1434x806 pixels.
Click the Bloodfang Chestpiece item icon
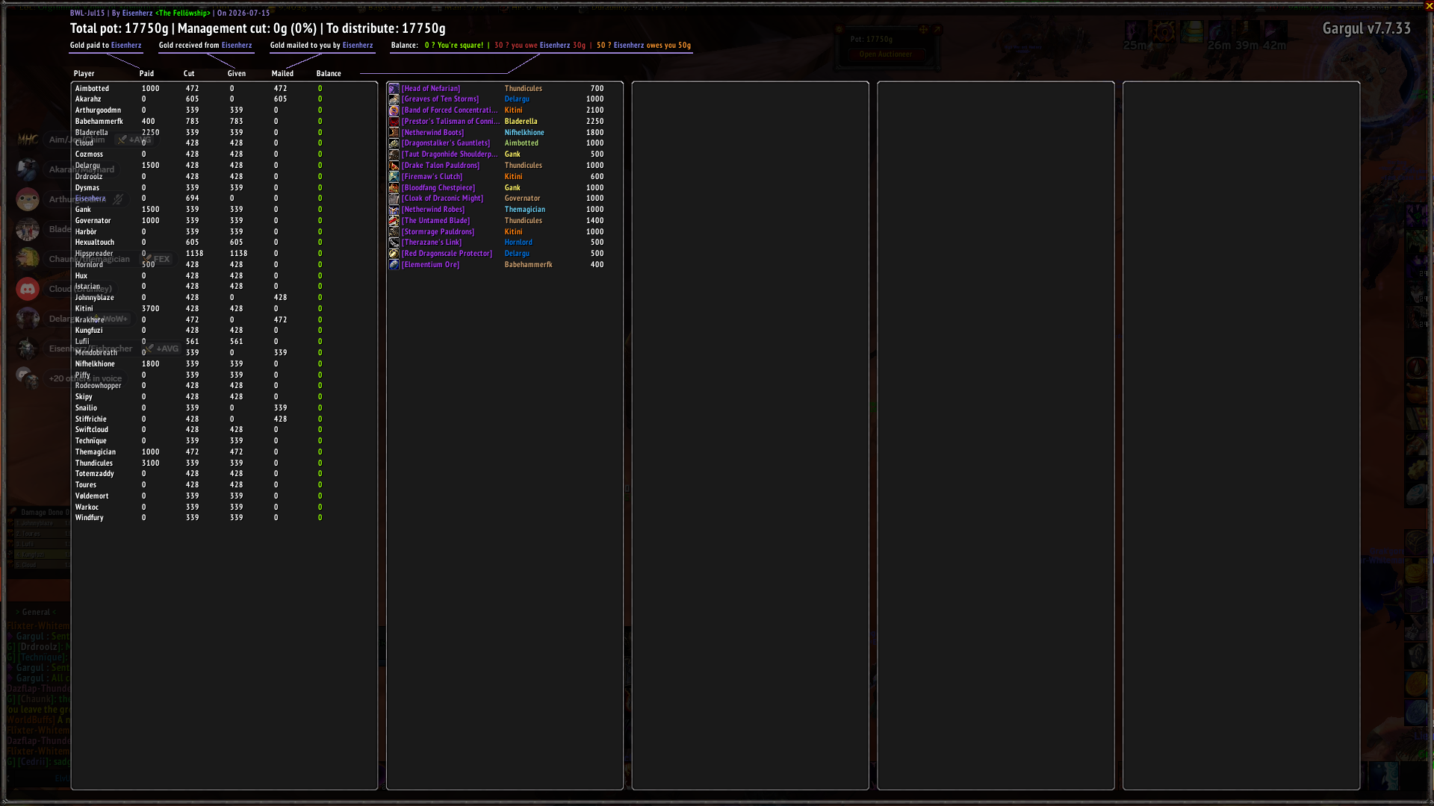click(x=394, y=187)
